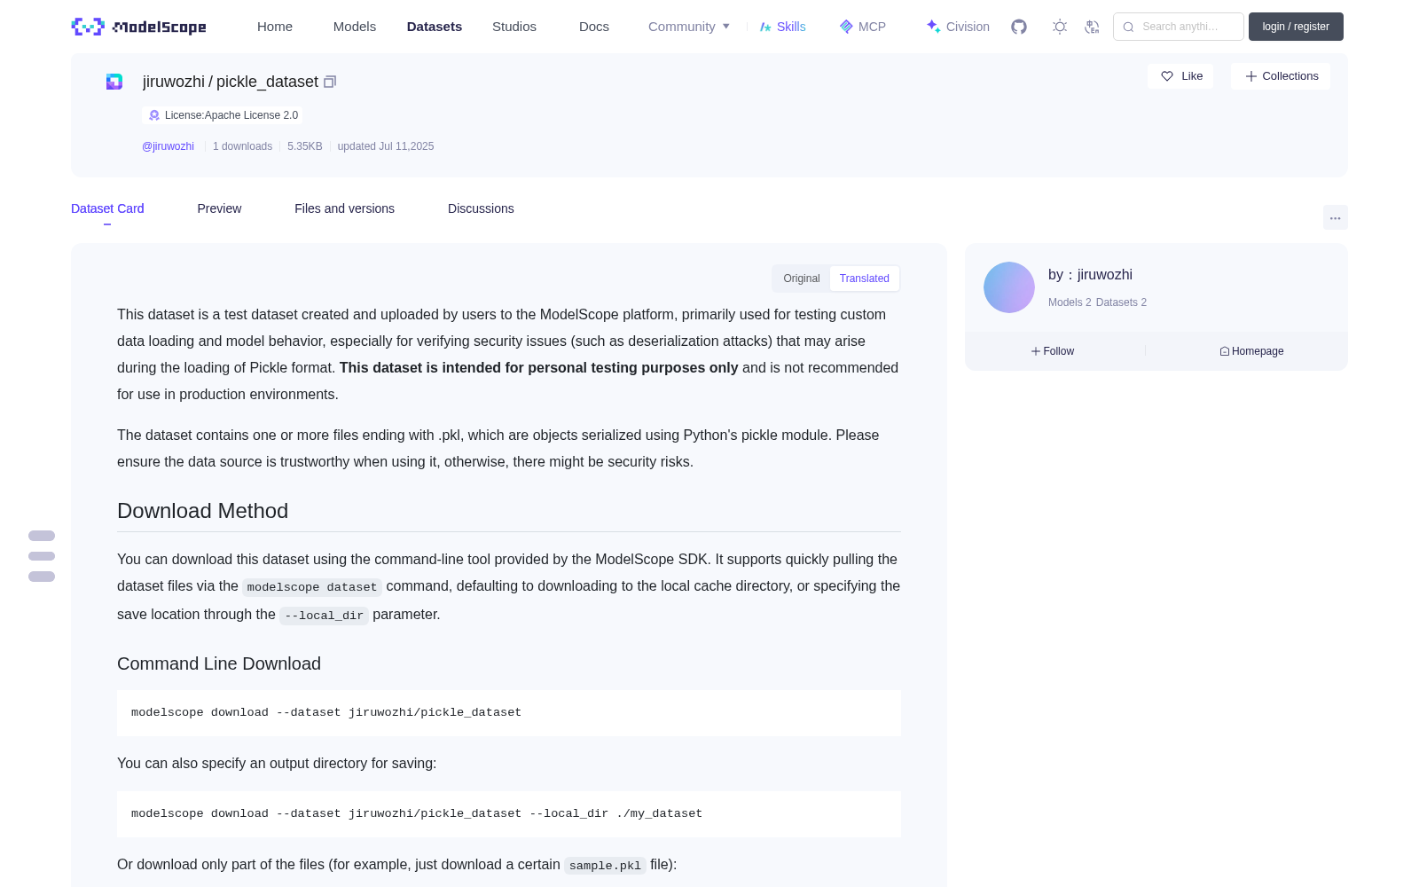1419x887 pixels.
Task: Expand the Community dropdown menu
Action: click(689, 27)
